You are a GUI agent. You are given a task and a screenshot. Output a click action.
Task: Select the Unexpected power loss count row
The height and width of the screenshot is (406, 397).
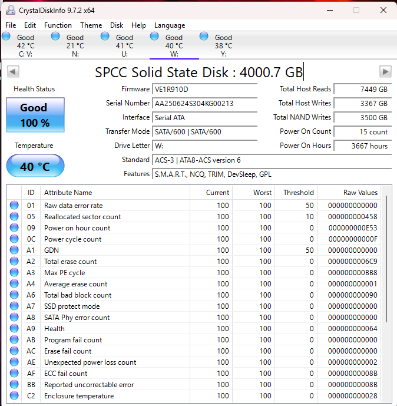[x=90, y=362]
